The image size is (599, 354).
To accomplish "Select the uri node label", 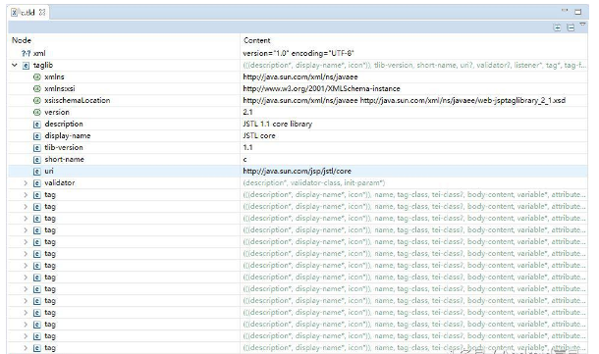I will click(49, 172).
